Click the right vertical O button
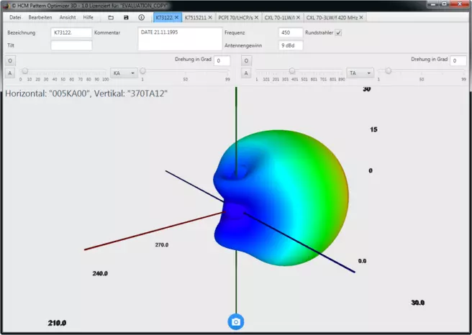Screen dimensions: 472x335 246,60
